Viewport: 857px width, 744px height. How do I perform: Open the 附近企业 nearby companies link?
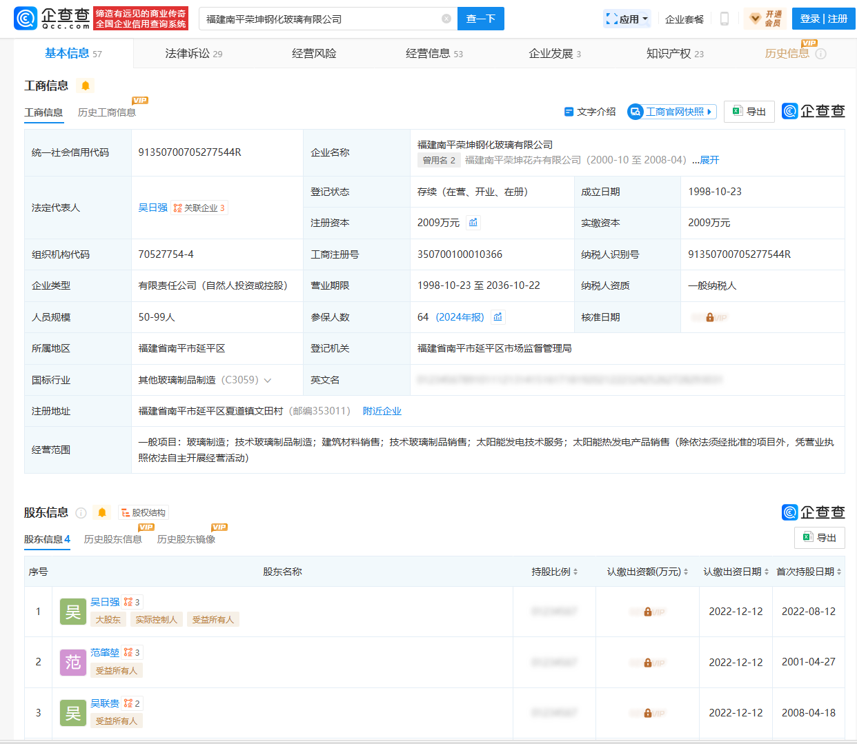coord(382,411)
